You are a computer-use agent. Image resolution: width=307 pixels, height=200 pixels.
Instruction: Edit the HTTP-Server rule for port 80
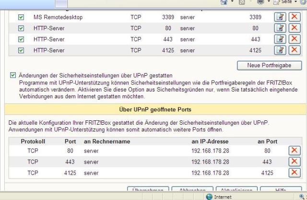280,28
